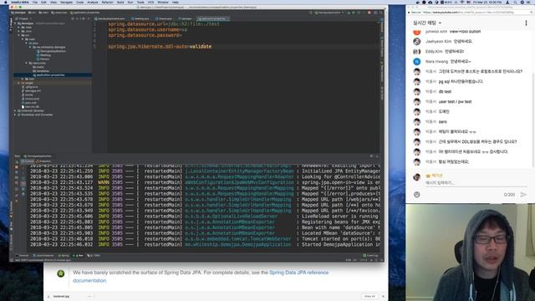Image resolution: width=535 pixels, height=301 pixels.
Task: Select mvnw.cmd file in tree
Action: (x=30, y=99)
